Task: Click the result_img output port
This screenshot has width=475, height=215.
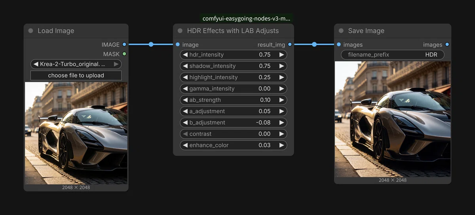Action: [290, 45]
